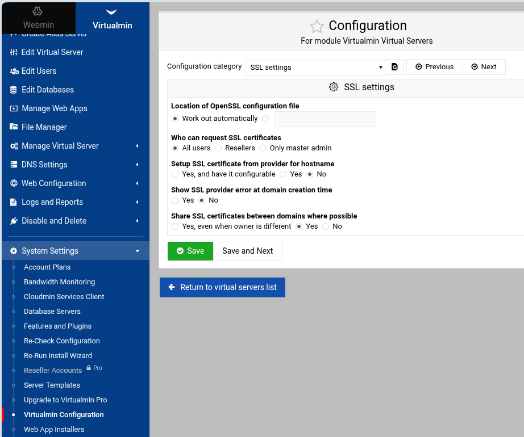
Task: Click the favorite star icon beside Configuration
Action: click(x=317, y=26)
